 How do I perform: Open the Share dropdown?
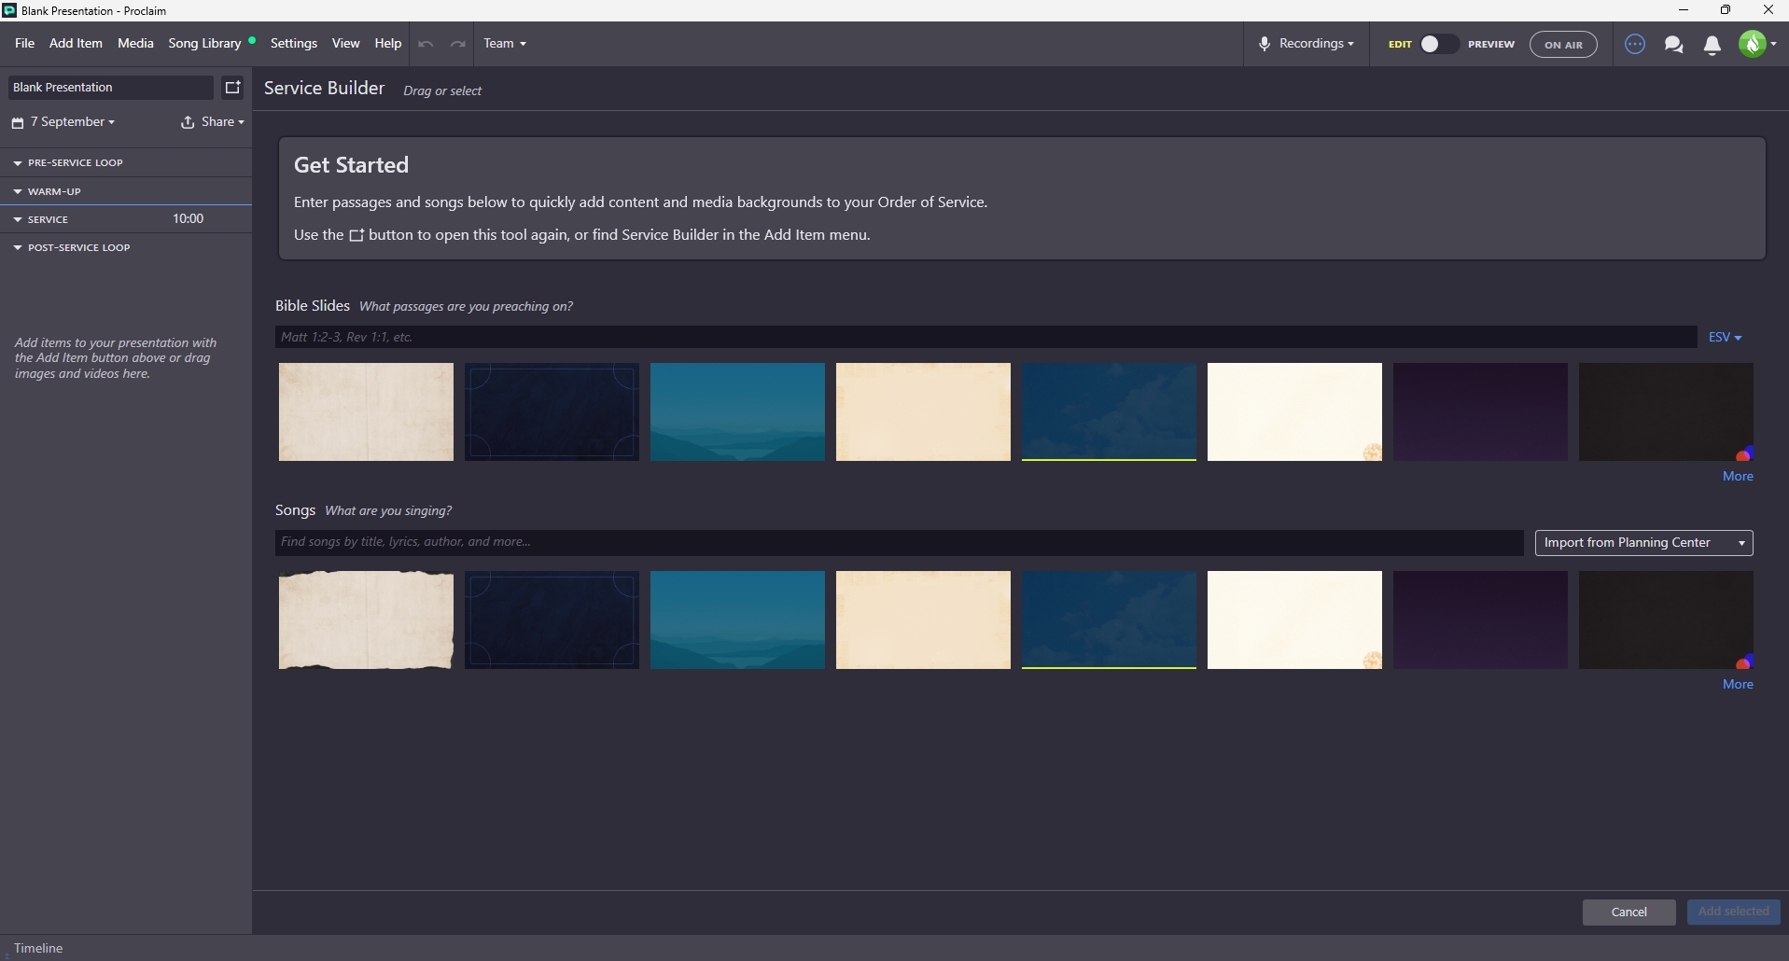[x=222, y=121]
